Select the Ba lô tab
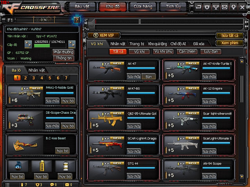This screenshot has width=250, height=187. pos(16,70)
